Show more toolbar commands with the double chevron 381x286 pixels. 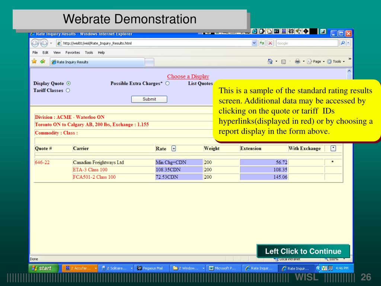pos(350,59)
